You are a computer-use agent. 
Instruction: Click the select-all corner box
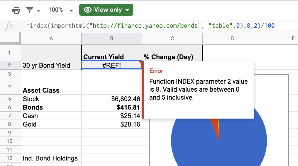click(10, 38)
